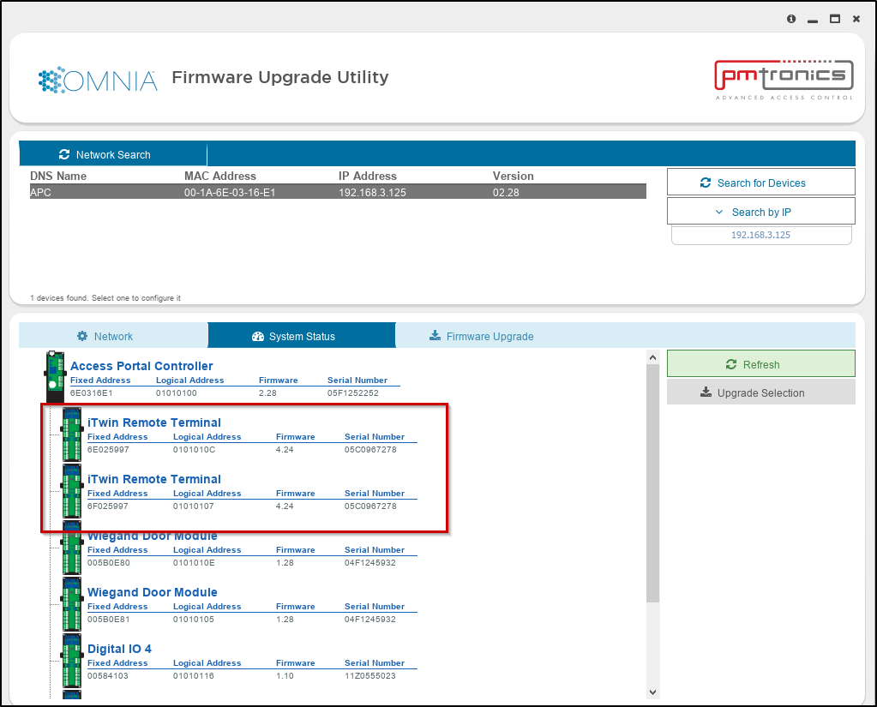
Task: Click IP address 192.168.3.125 in device row
Action: point(372,192)
